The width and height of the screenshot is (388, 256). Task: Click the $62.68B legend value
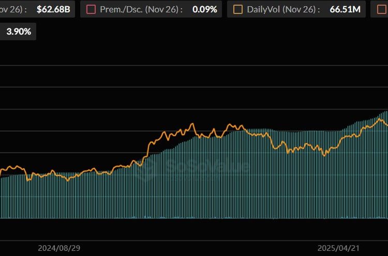point(53,9)
